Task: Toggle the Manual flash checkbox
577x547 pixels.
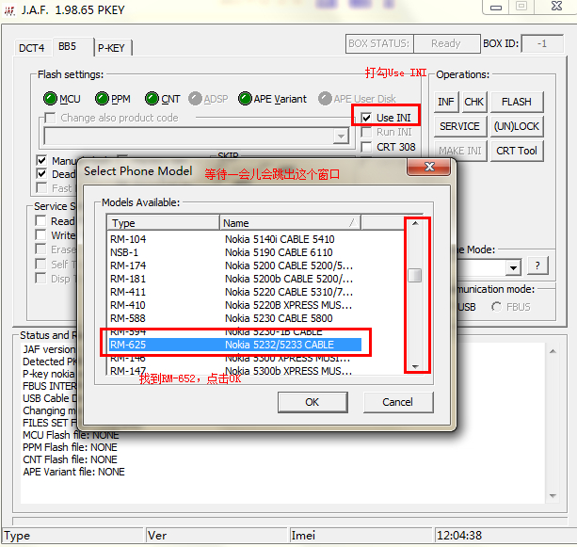Action: click(41, 160)
